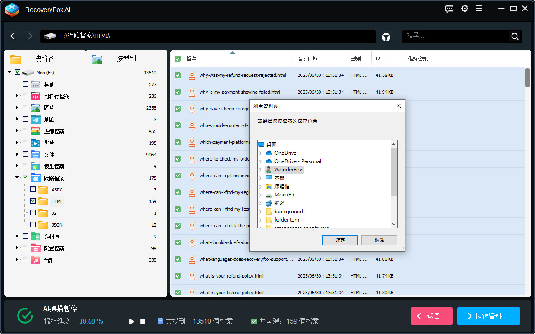Toggle the select-all checkbox in header
The width and height of the screenshot is (535, 334).
(x=178, y=59)
